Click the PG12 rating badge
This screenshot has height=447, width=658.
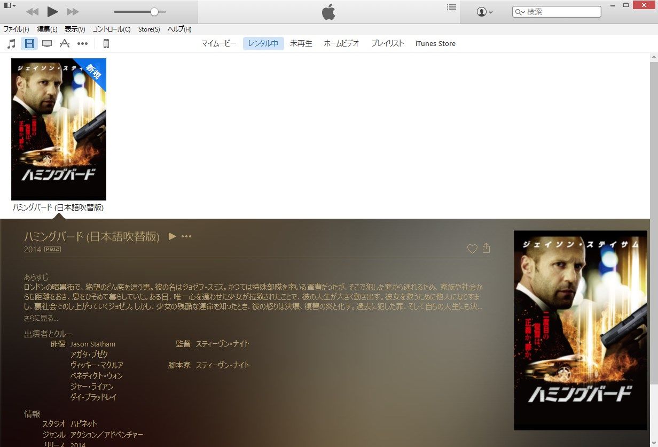(x=52, y=249)
